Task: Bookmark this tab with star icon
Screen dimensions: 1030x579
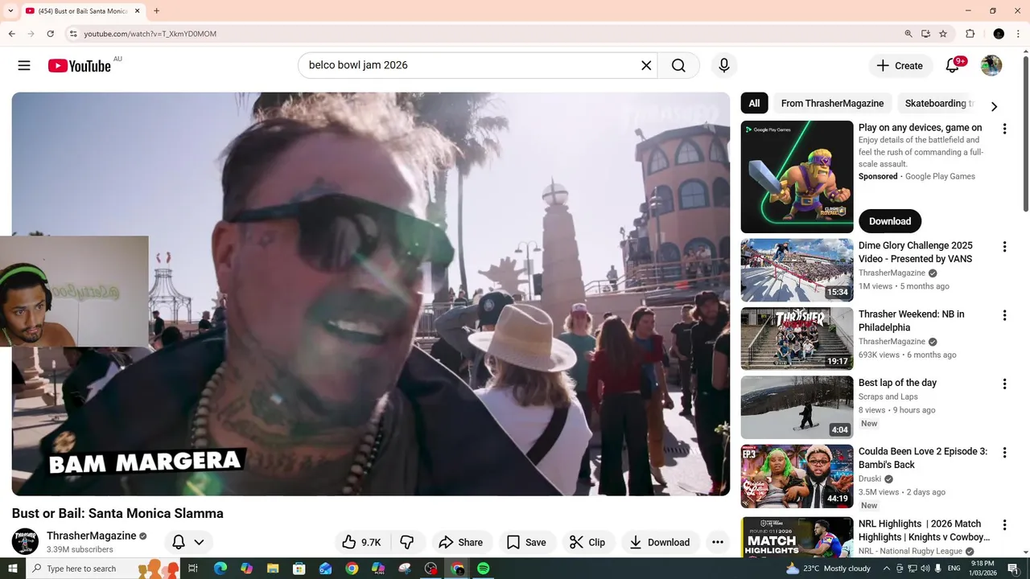Action: click(x=943, y=34)
